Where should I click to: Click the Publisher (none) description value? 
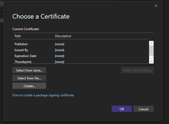[60, 44]
